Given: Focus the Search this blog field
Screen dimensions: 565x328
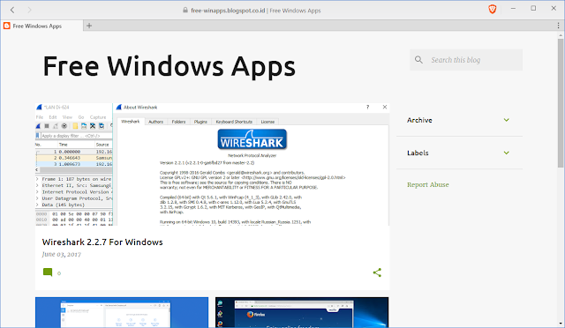Looking at the screenshot, I should point(466,60).
